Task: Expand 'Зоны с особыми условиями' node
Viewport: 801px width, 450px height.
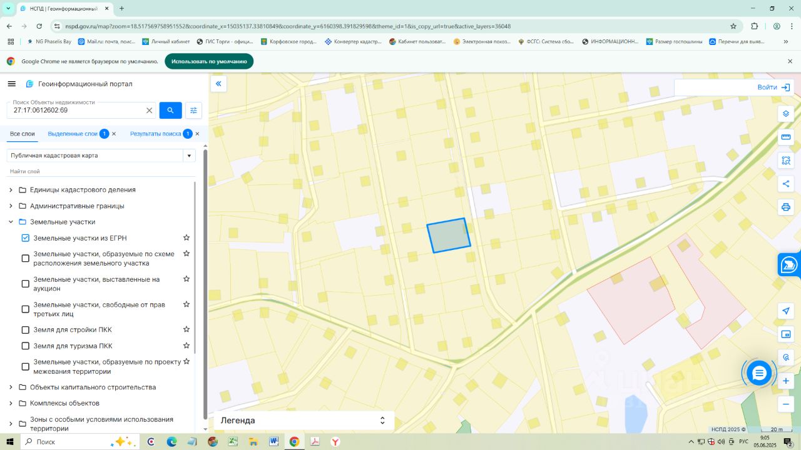Action: (11, 424)
